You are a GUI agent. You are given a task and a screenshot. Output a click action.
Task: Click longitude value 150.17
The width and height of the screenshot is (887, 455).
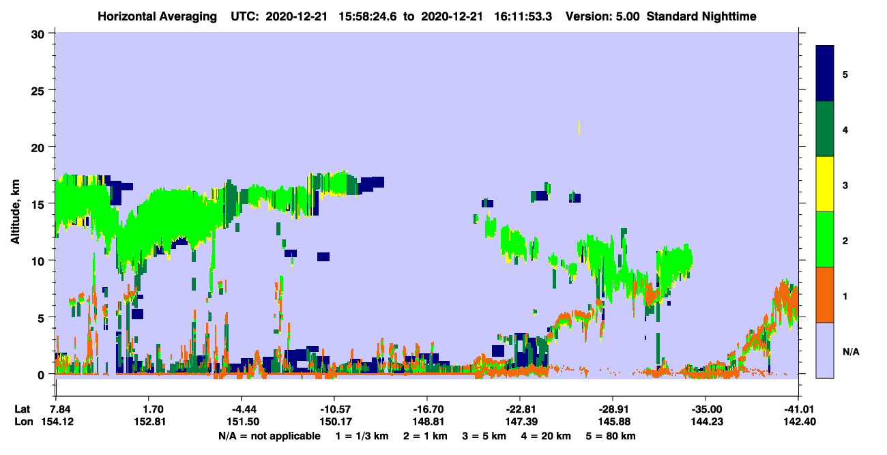pyautogui.click(x=335, y=422)
